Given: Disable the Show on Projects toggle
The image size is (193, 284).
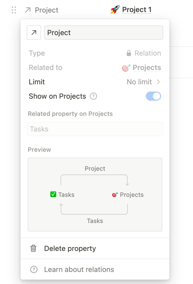Looking at the screenshot, I should (x=153, y=96).
